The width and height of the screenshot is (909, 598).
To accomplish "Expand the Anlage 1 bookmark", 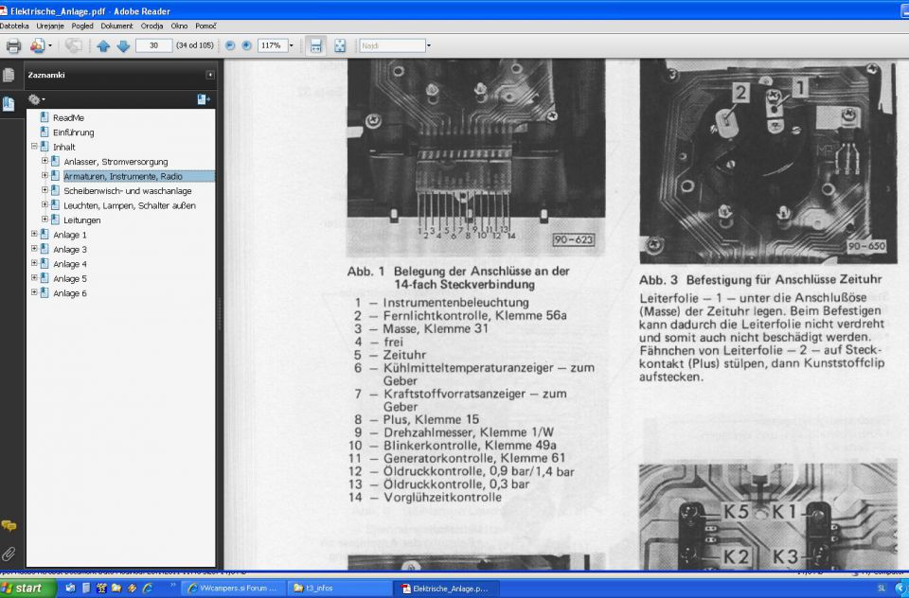I will 35,235.
